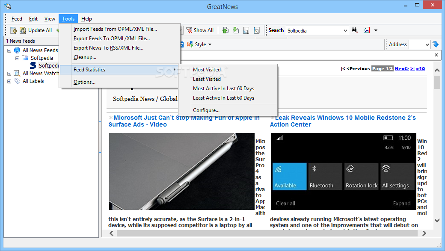Click the All News Watch icon
445x251 pixels.
pyautogui.click(x=17, y=74)
